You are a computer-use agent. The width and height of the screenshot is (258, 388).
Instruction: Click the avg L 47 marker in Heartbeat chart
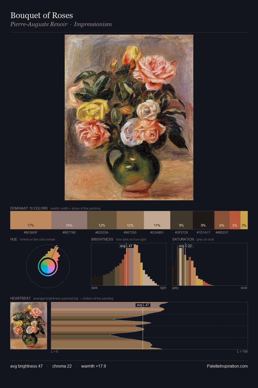pyautogui.click(x=143, y=305)
